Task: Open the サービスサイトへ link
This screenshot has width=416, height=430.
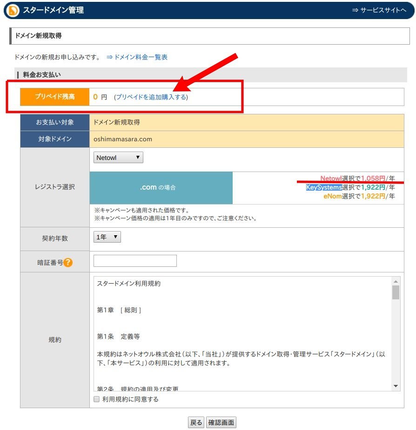Action: pos(379,10)
